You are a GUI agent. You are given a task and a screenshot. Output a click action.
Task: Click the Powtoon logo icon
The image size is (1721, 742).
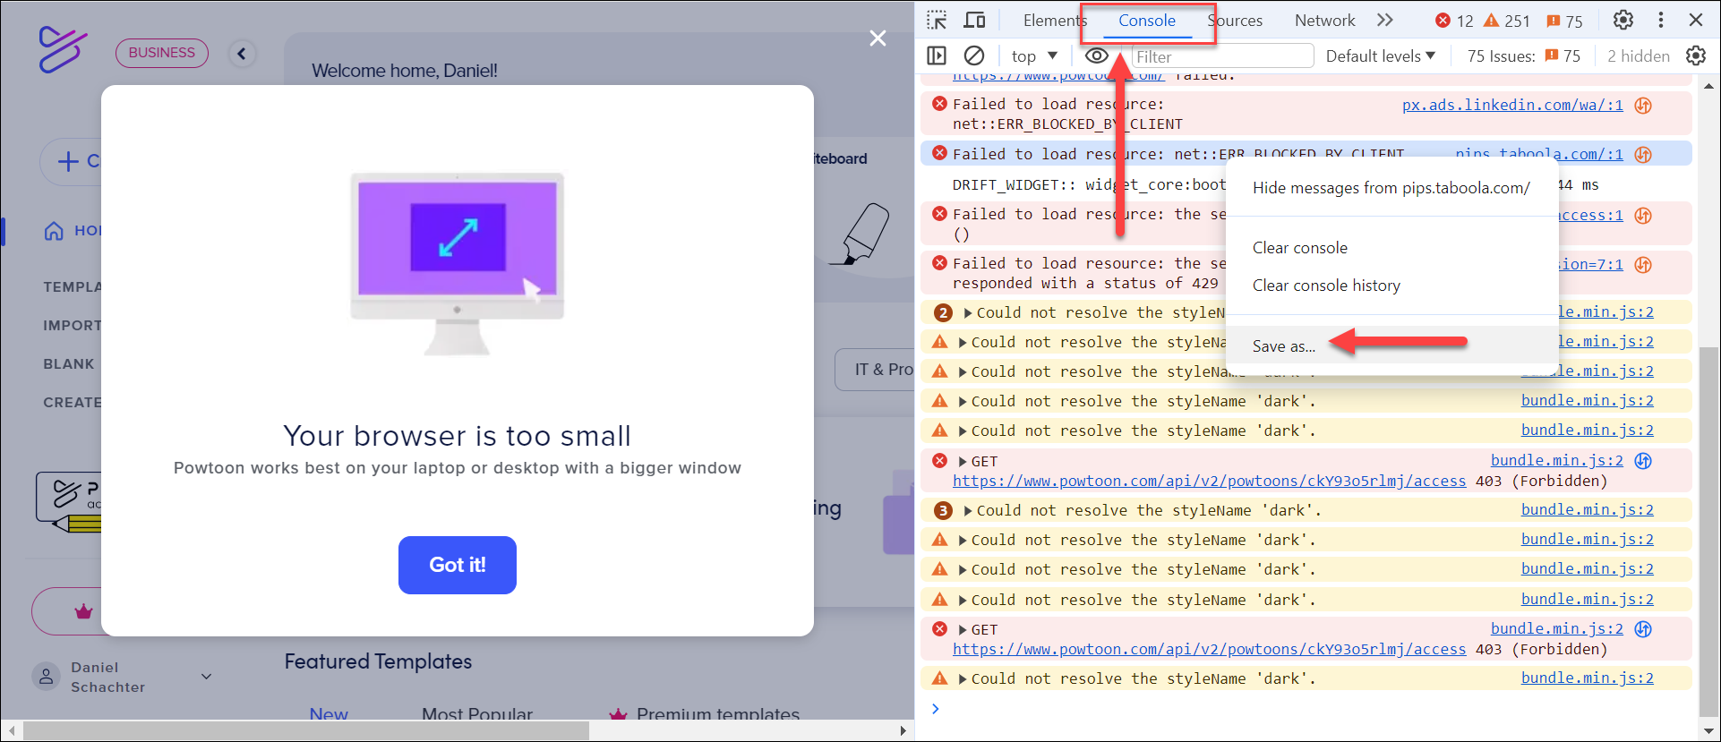pyautogui.click(x=63, y=49)
